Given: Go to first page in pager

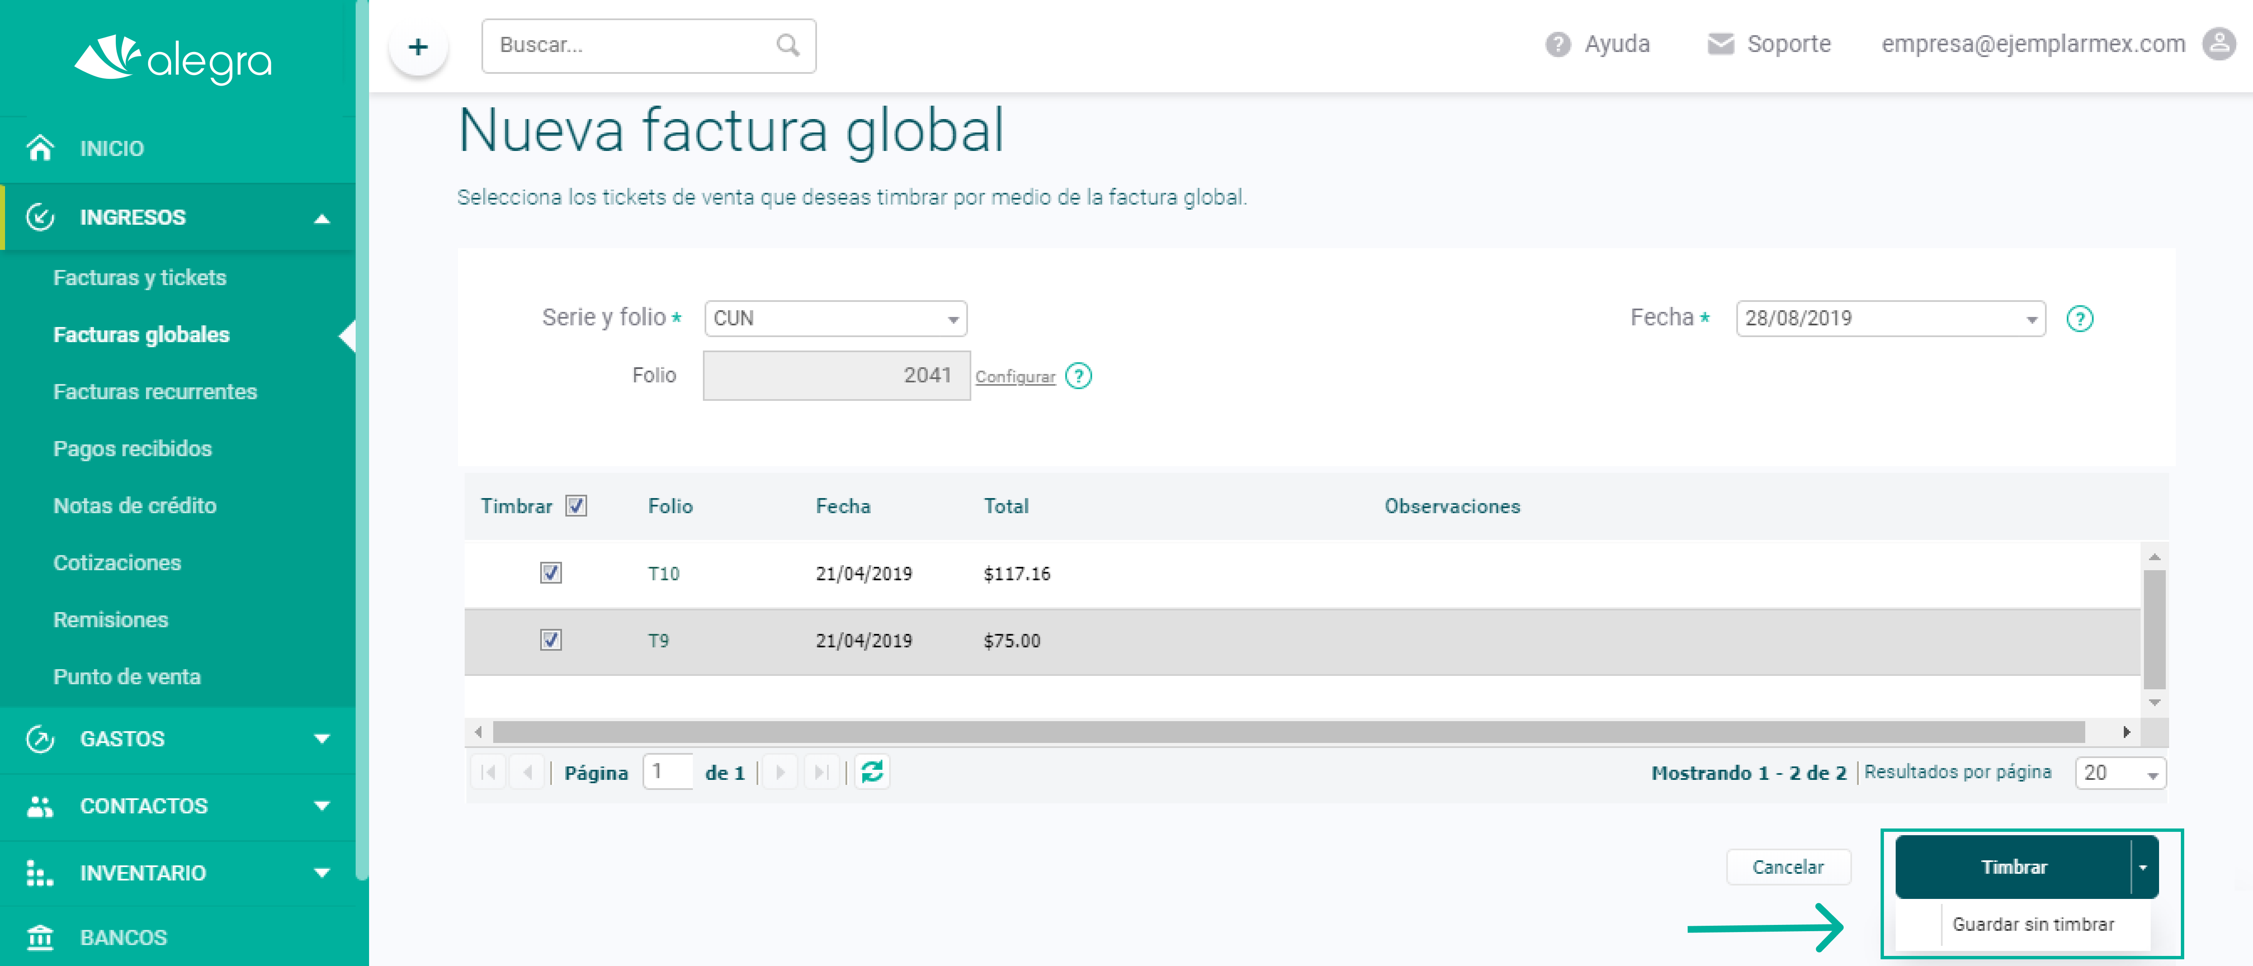Looking at the screenshot, I should click(x=489, y=772).
